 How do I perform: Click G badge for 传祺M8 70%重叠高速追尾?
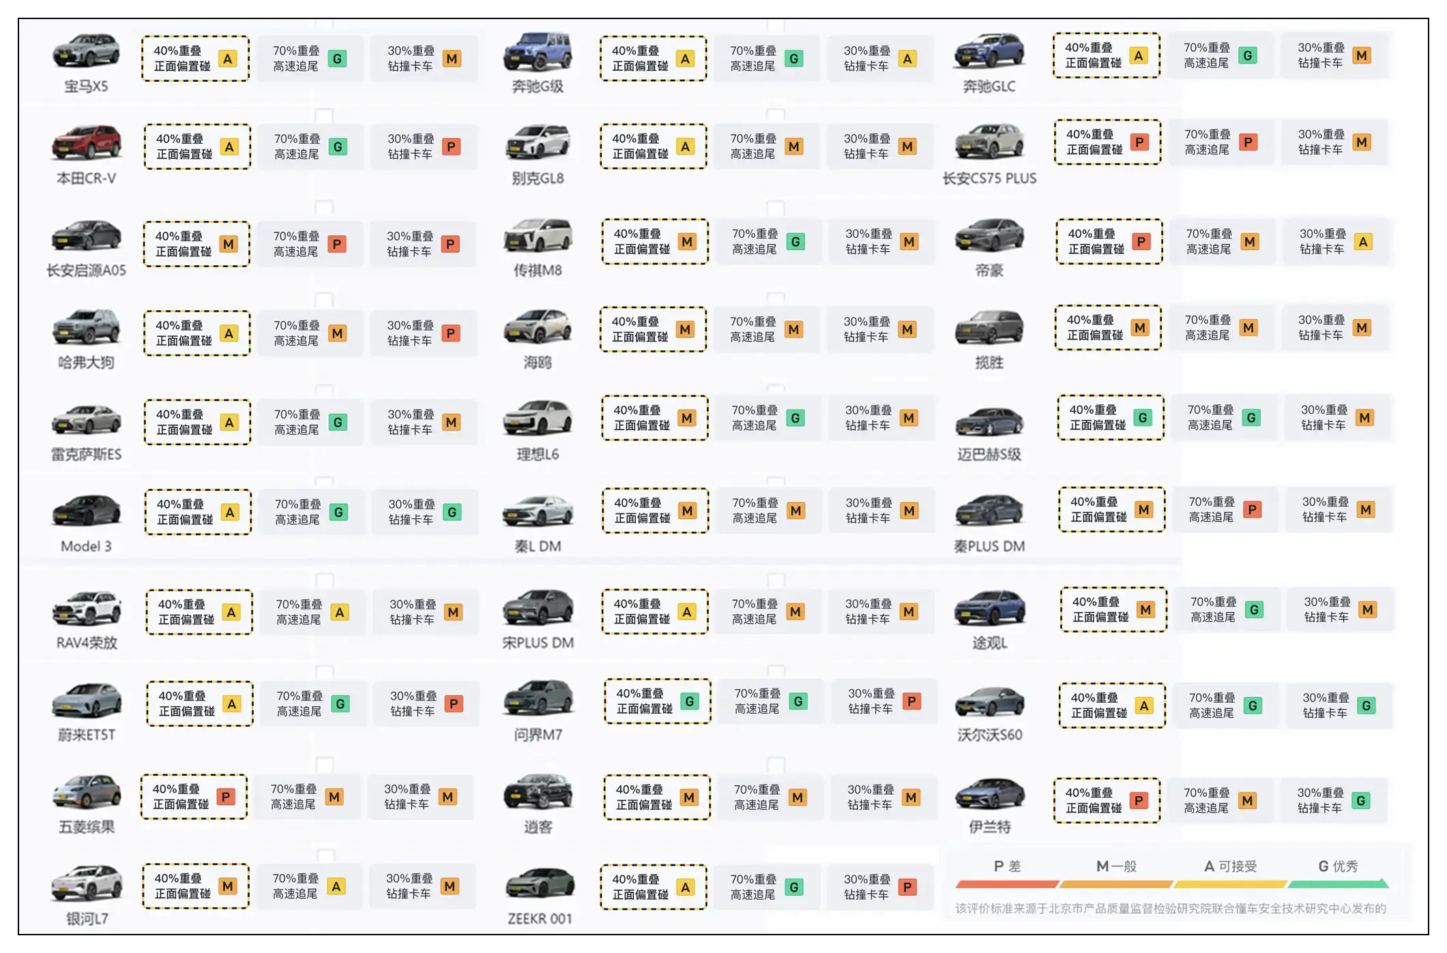(x=795, y=242)
